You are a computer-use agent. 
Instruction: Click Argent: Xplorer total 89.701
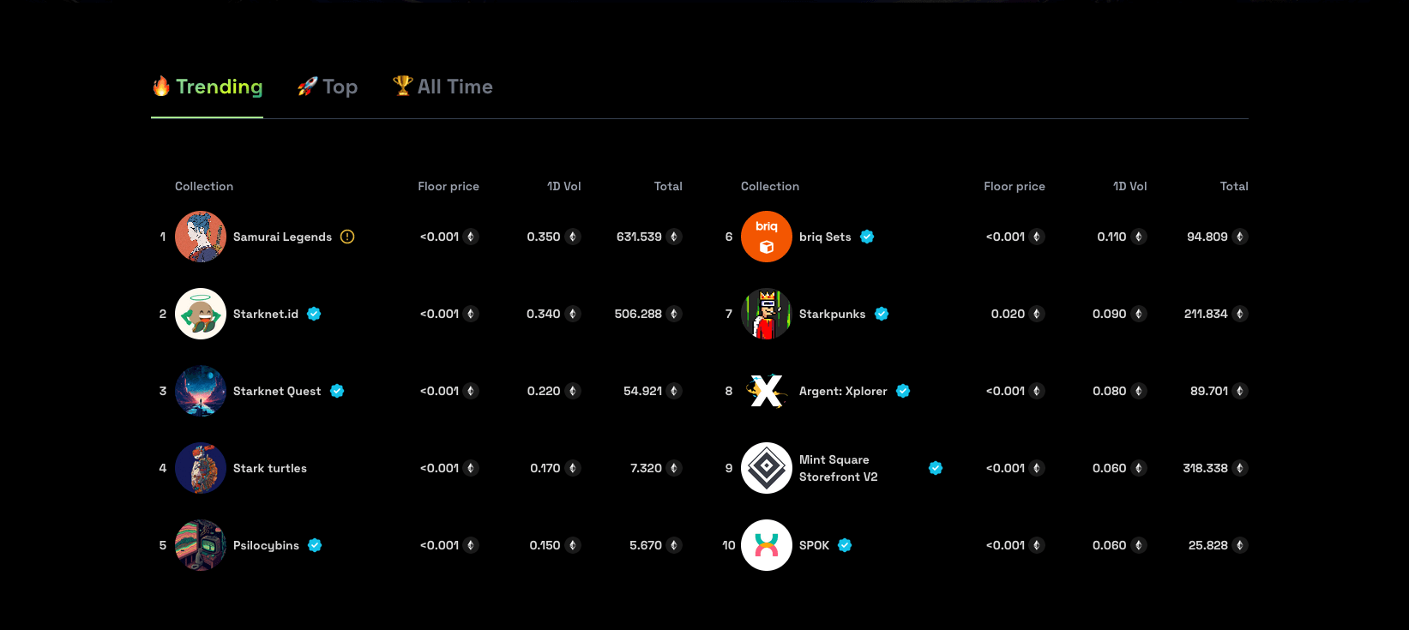pos(1209,391)
